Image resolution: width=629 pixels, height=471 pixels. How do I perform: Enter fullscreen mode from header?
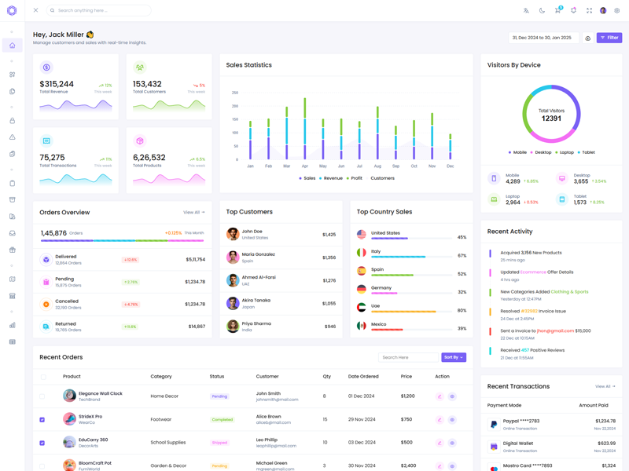pyautogui.click(x=589, y=11)
